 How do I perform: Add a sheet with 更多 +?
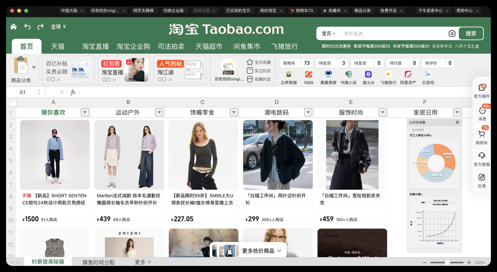click(x=143, y=262)
